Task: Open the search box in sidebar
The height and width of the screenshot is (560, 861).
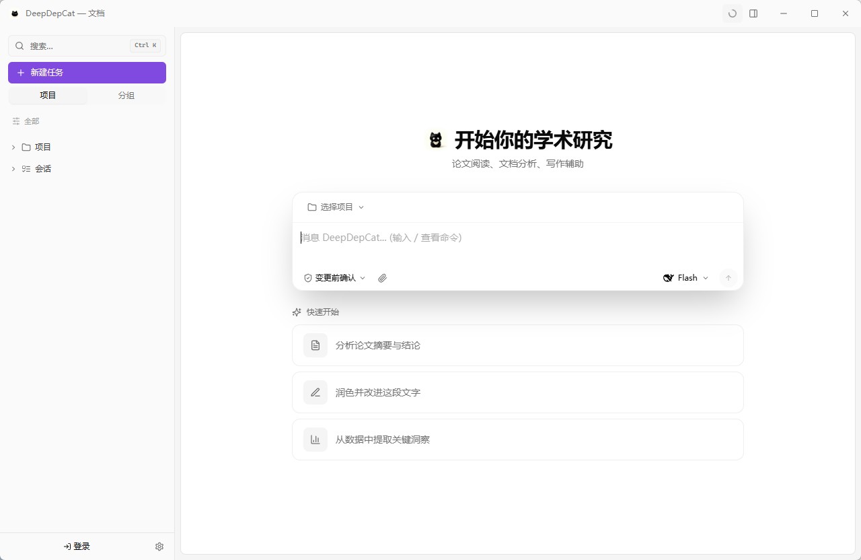Action: [87, 46]
